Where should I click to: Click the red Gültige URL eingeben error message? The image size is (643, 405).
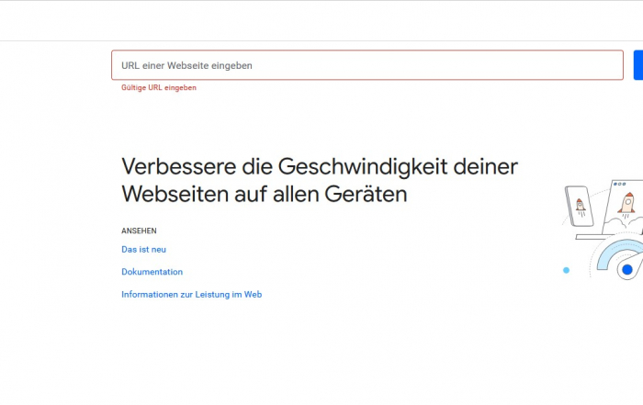point(159,88)
